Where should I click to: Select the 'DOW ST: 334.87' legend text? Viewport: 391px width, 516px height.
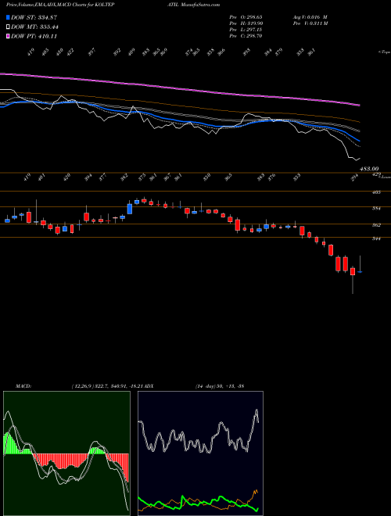point(34,17)
